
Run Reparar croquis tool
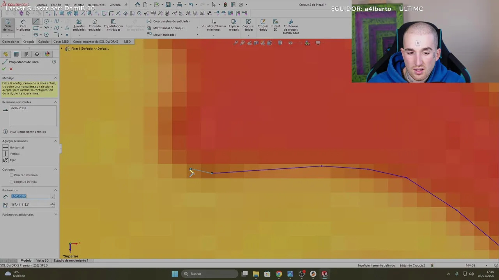pyautogui.click(x=234, y=26)
